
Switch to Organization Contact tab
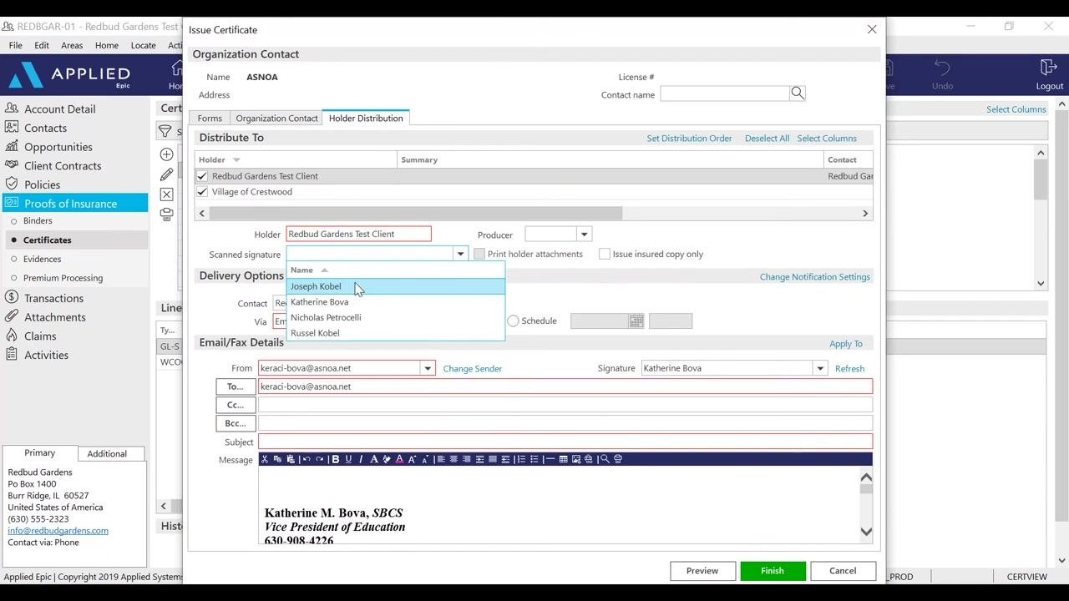click(276, 119)
